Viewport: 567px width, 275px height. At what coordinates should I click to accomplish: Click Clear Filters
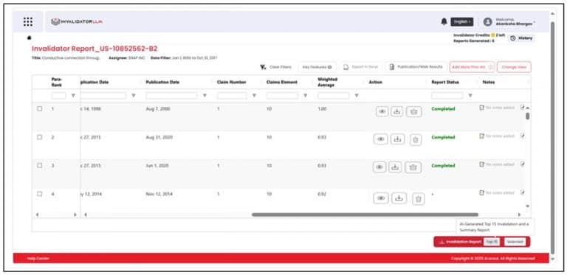tap(276, 67)
